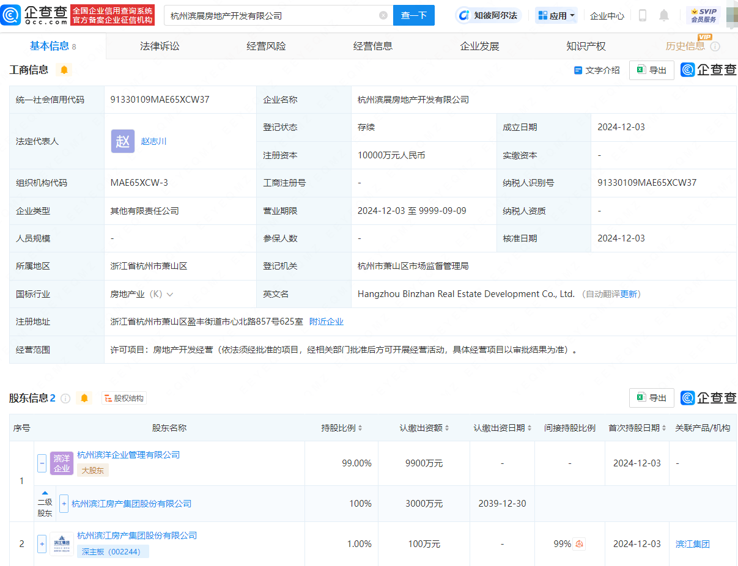This screenshot has width=738, height=566.
Task: Open the 应用 dropdown menu
Action: click(x=556, y=15)
